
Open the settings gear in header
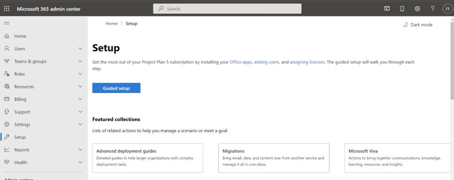[417, 8]
